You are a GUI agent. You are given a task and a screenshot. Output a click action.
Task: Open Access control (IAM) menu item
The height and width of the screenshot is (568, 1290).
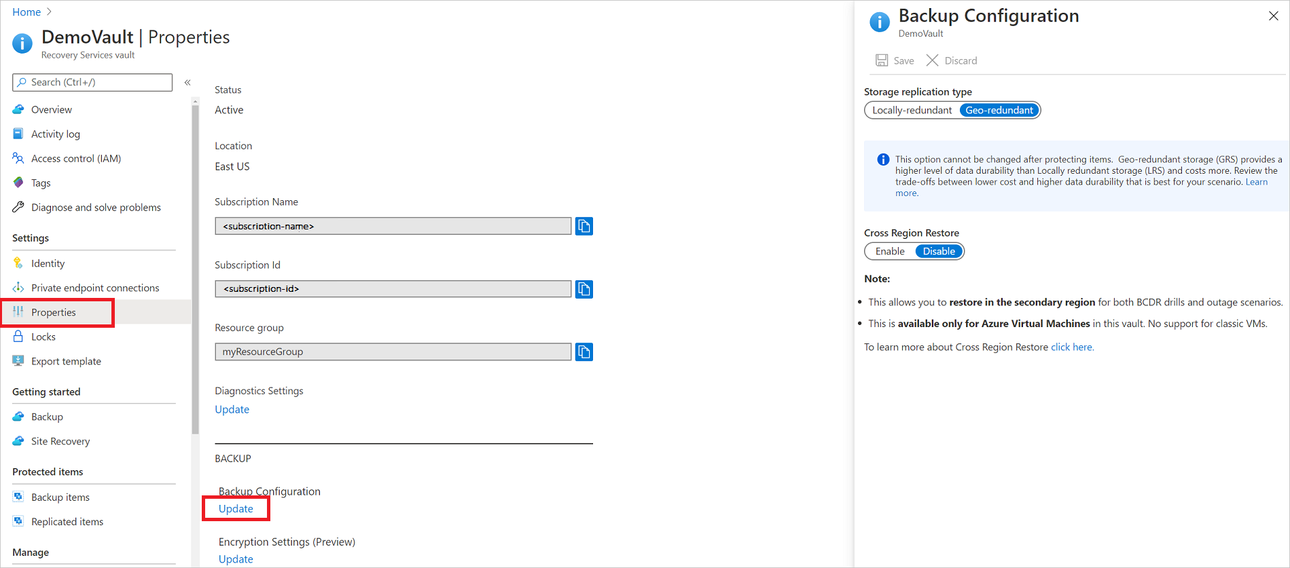(76, 158)
